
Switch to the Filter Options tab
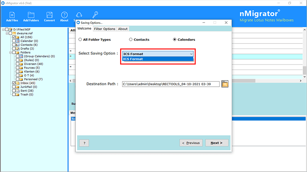pyautogui.click(x=104, y=29)
